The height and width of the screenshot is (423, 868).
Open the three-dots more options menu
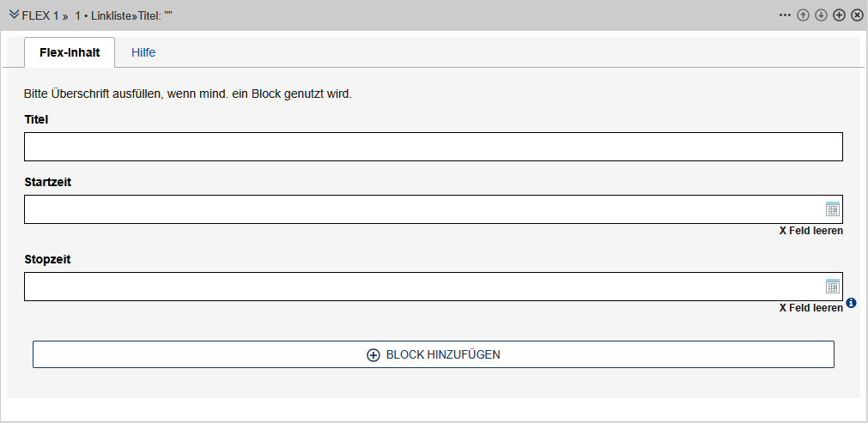[x=785, y=15]
